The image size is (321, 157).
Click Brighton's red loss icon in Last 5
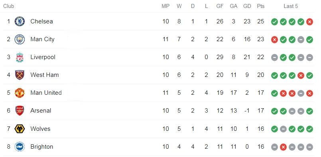283,147
